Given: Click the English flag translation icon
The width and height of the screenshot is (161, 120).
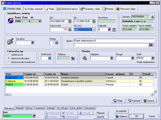Looking at the screenshot, I should (151, 45).
